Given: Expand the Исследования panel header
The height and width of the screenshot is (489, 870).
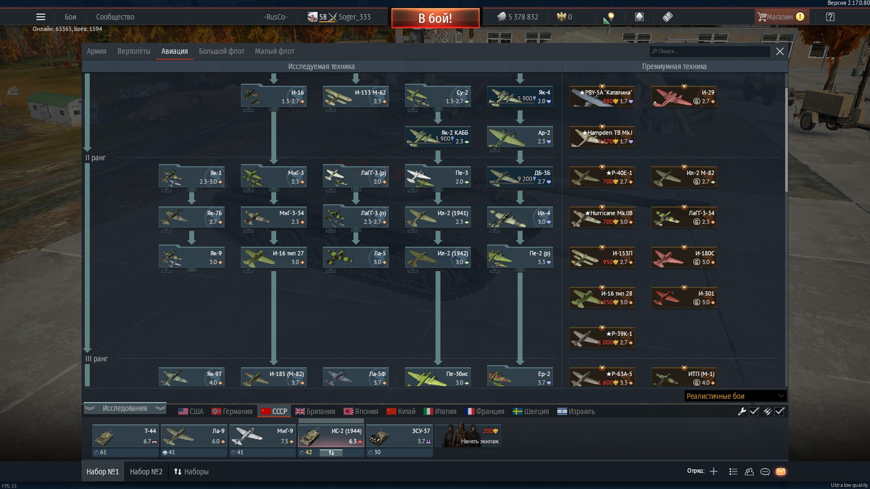Looking at the screenshot, I should pos(125,409).
